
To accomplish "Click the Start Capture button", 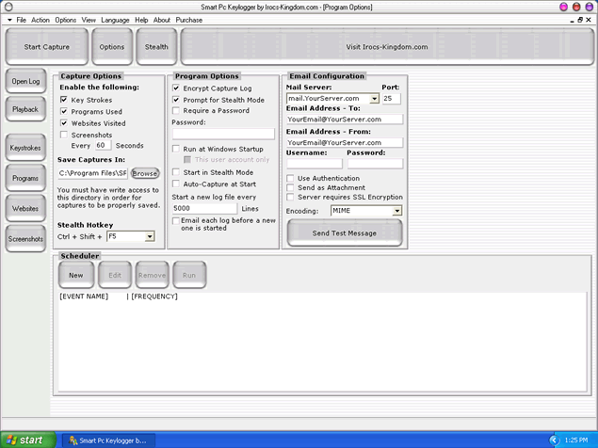I will 46,46.
